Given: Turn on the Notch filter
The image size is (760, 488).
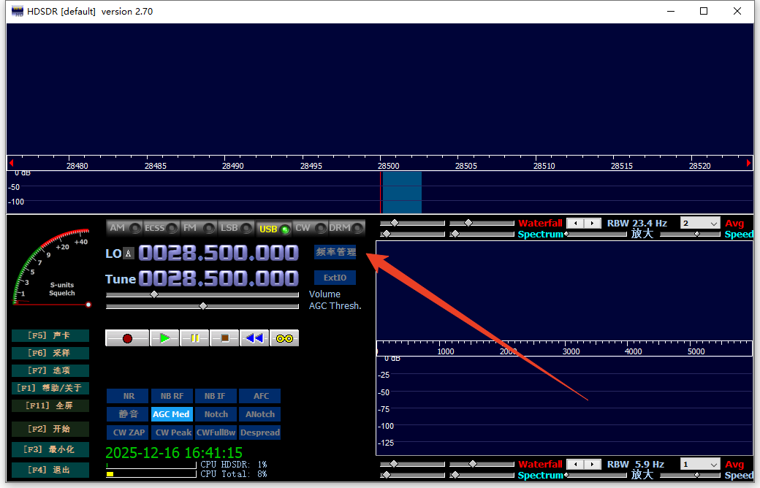Looking at the screenshot, I should [216, 414].
